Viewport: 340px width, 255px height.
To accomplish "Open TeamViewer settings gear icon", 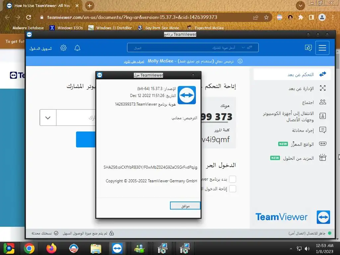I will (63, 48).
